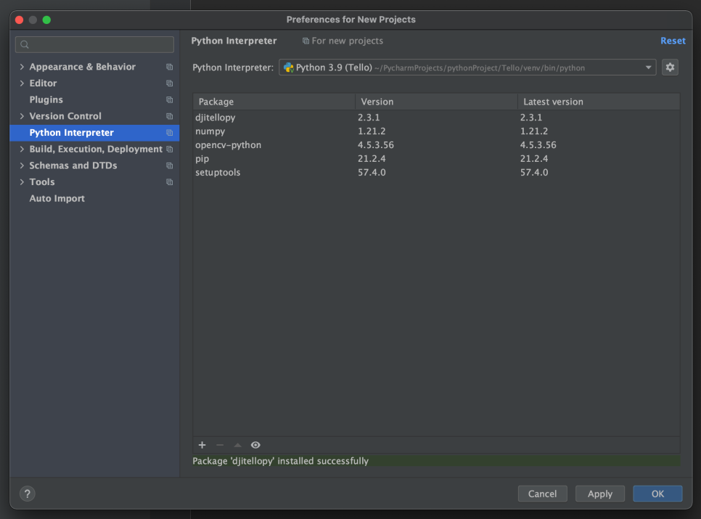Expand the Version Control section
Image resolution: width=701 pixels, height=519 pixels.
[22, 116]
